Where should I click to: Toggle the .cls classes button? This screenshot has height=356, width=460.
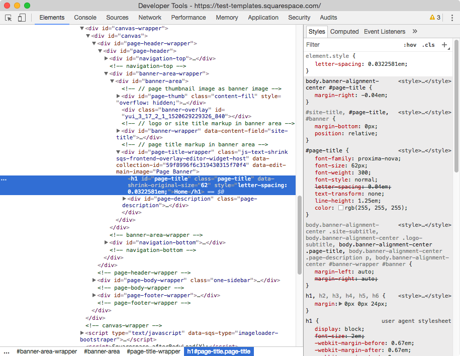pos(428,45)
